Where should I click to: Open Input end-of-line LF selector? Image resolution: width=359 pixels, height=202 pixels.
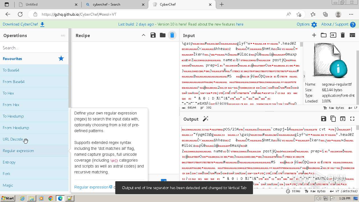point(353,108)
